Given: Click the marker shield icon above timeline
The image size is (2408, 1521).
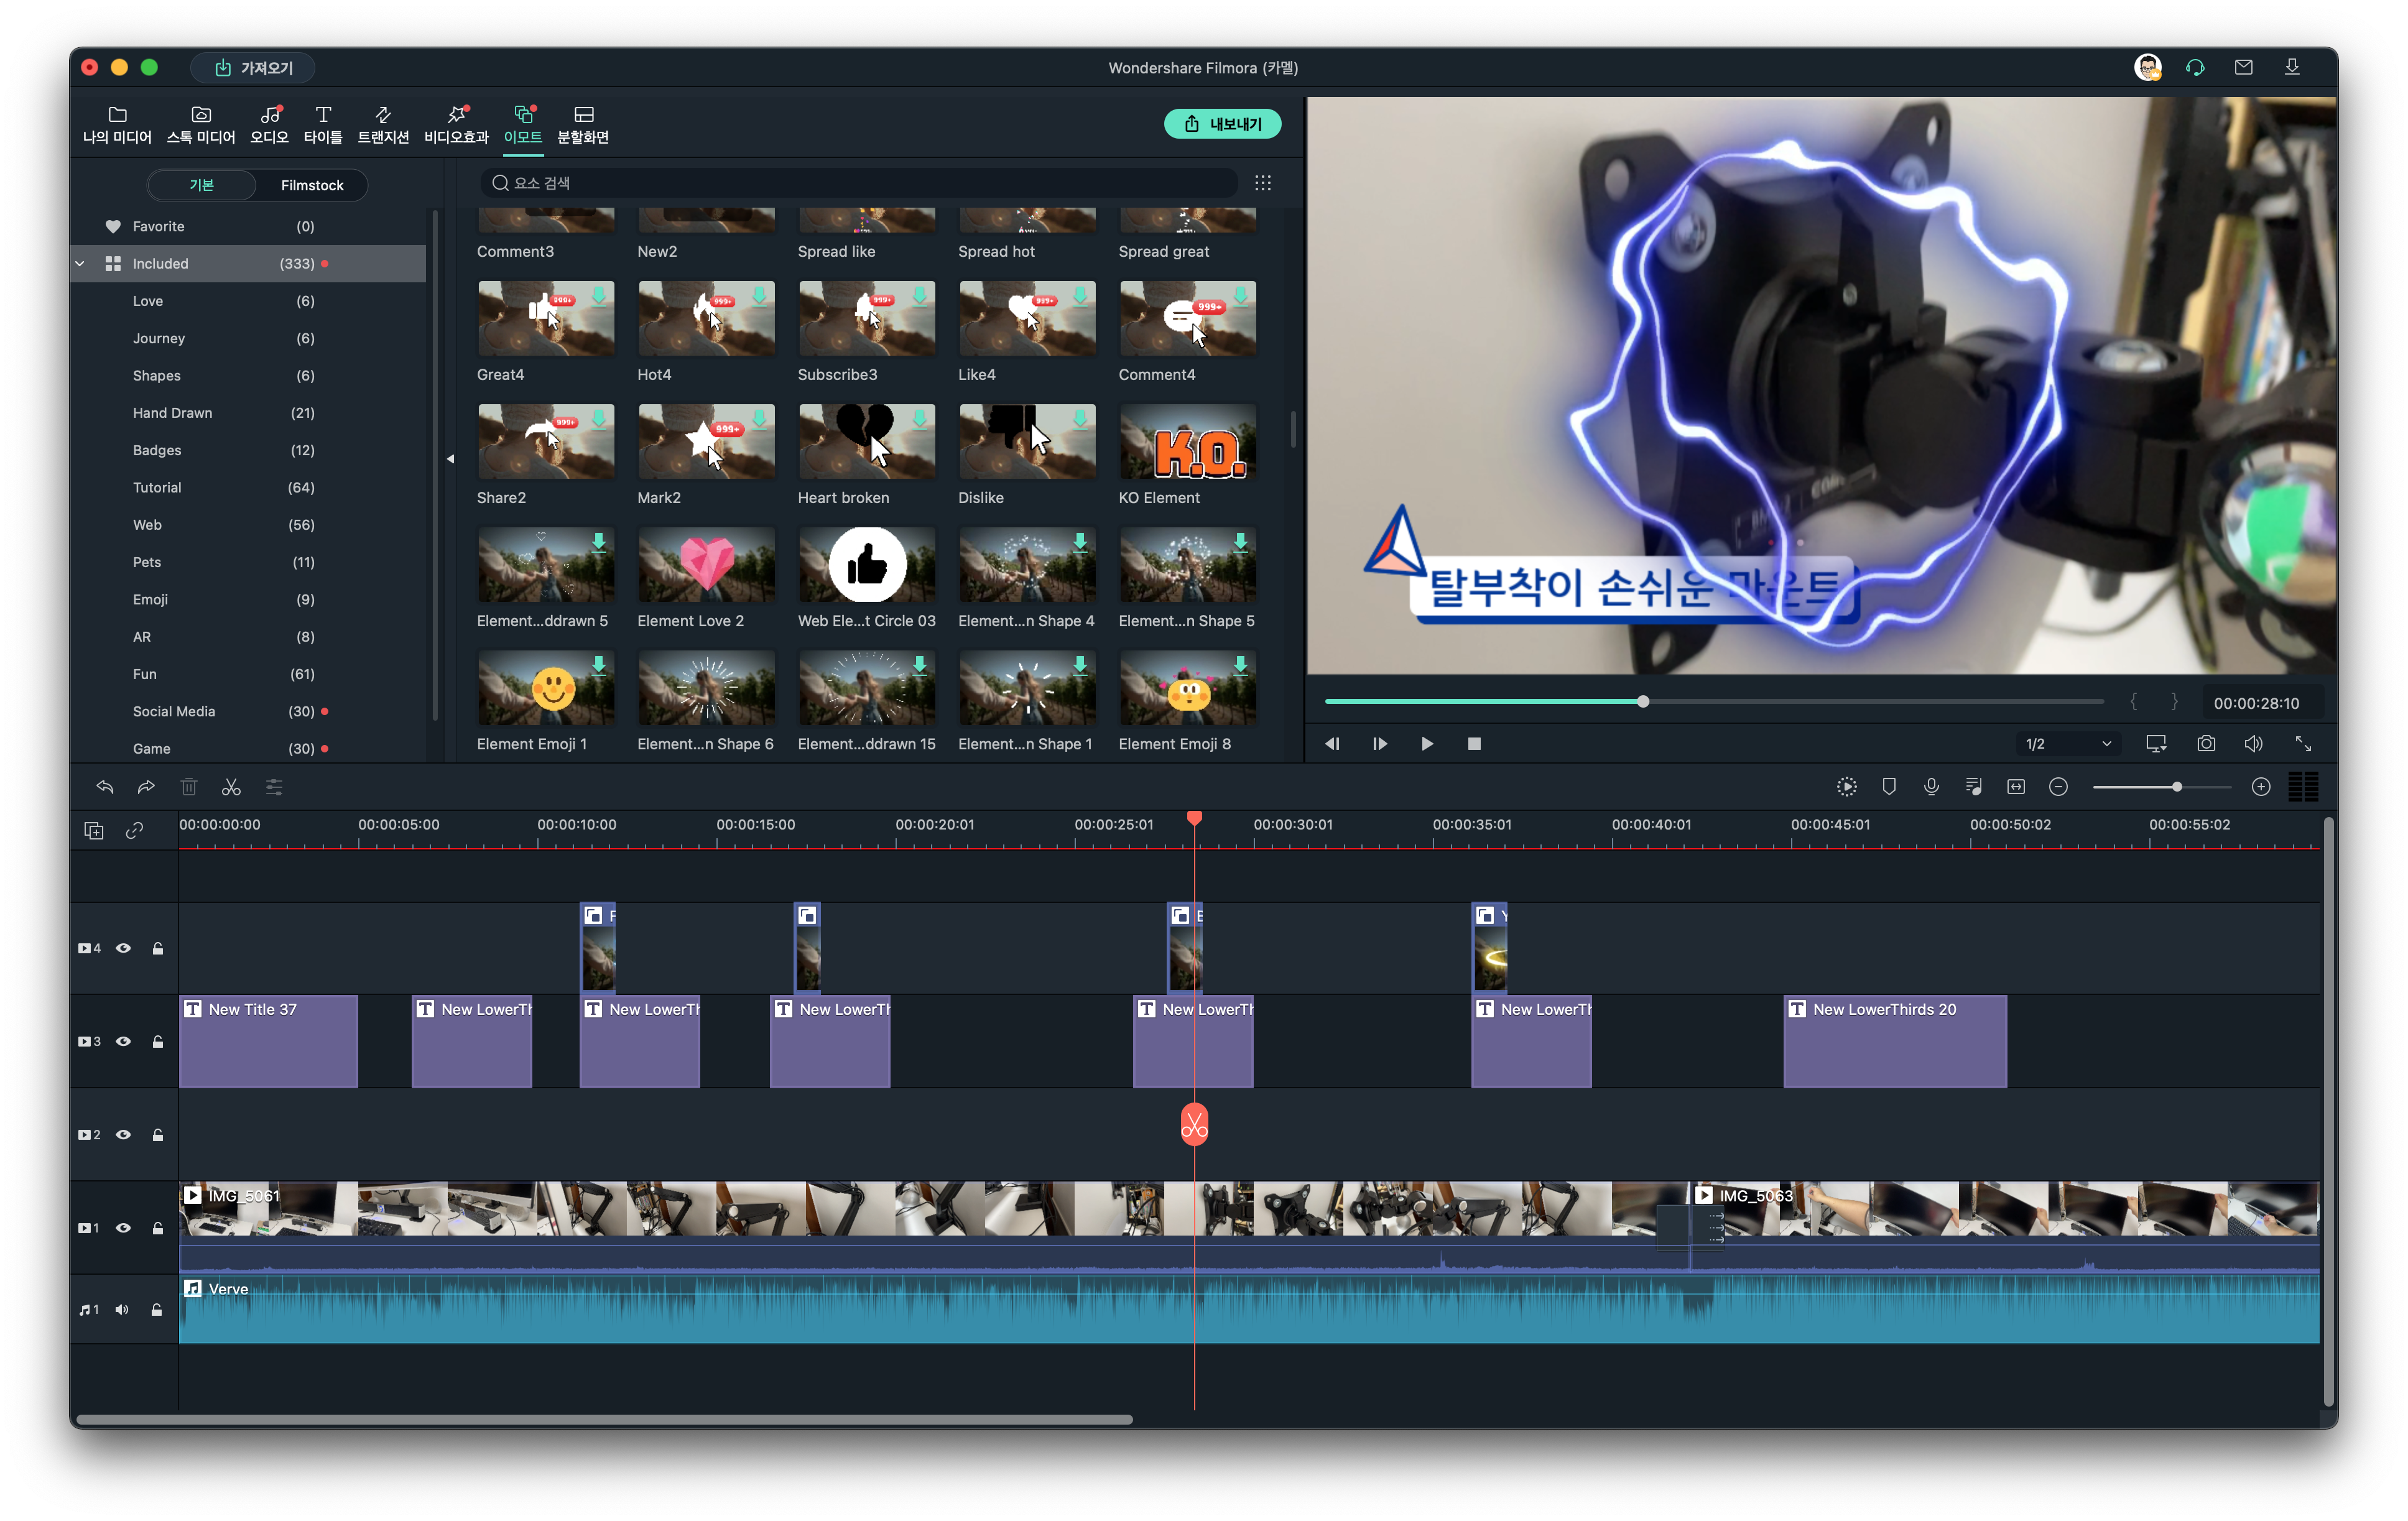Looking at the screenshot, I should [1888, 787].
